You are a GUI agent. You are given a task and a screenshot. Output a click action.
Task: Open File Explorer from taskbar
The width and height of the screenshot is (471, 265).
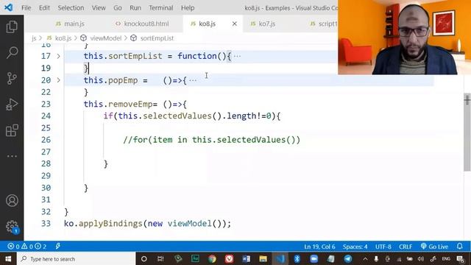(x=263, y=258)
